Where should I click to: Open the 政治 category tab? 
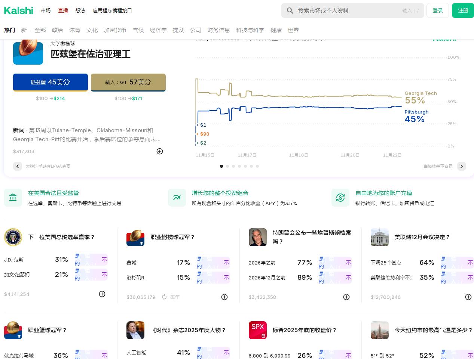pyautogui.click(x=57, y=30)
